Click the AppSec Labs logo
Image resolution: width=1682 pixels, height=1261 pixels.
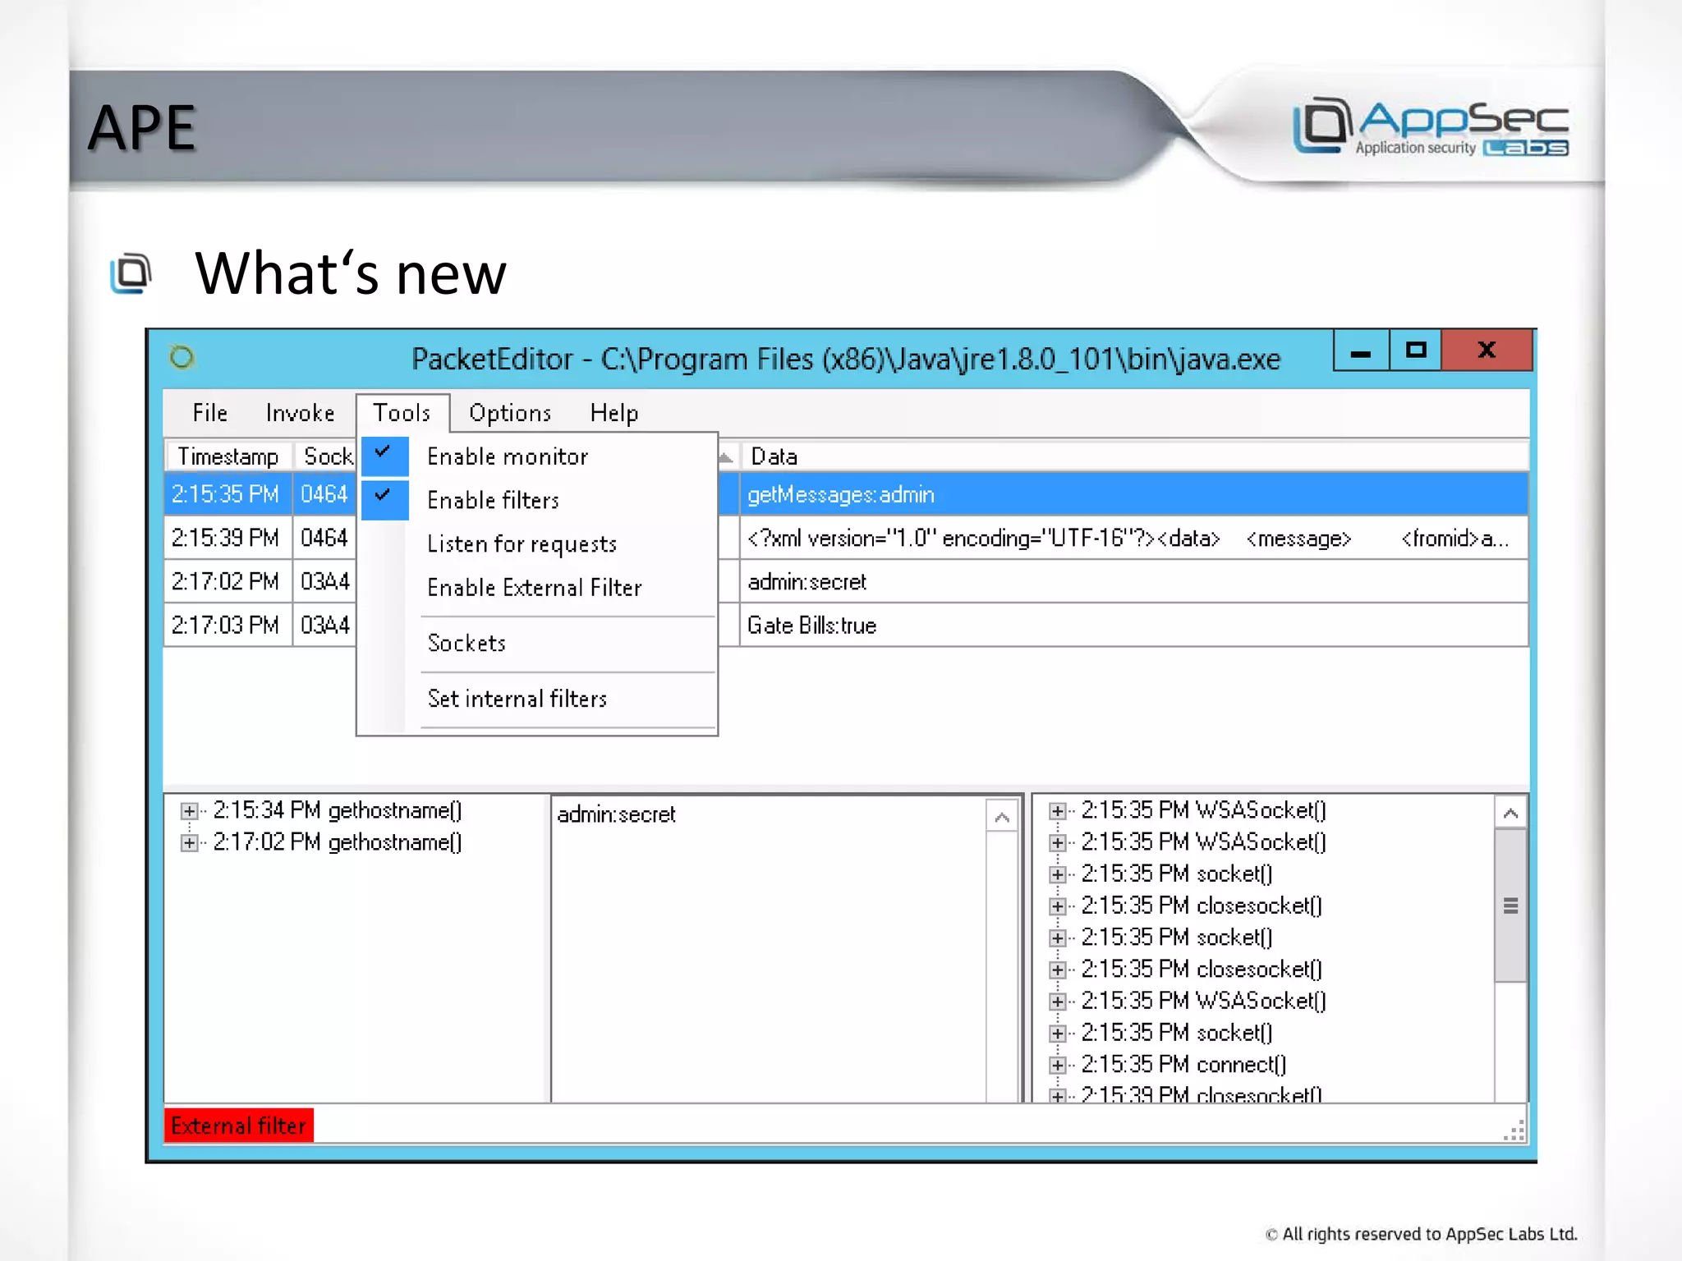(1430, 127)
